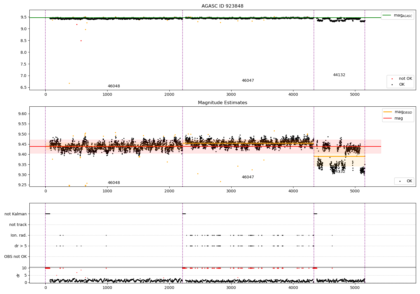This screenshot has height=294, width=420.
Task: Click x-axis tick 5000 in the AGASC ID panel
Action: pyautogui.click(x=355, y=95)
